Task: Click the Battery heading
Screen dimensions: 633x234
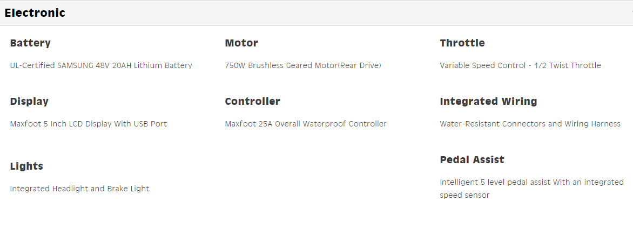Action: tap(30, 43)
